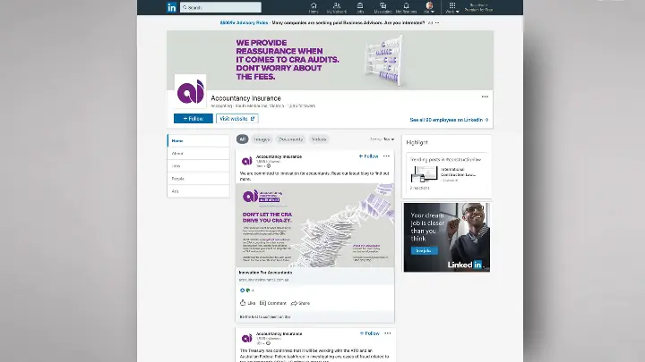Select the Documents posts filter
The width and height of the screenshot is (645, 362).
[290, 139]
